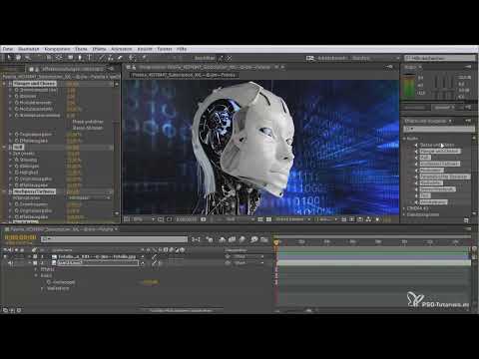479x359 pixels.
Task: Select the Rectangle mask tool
Action: pyautogui.click(x=71, y=58)
